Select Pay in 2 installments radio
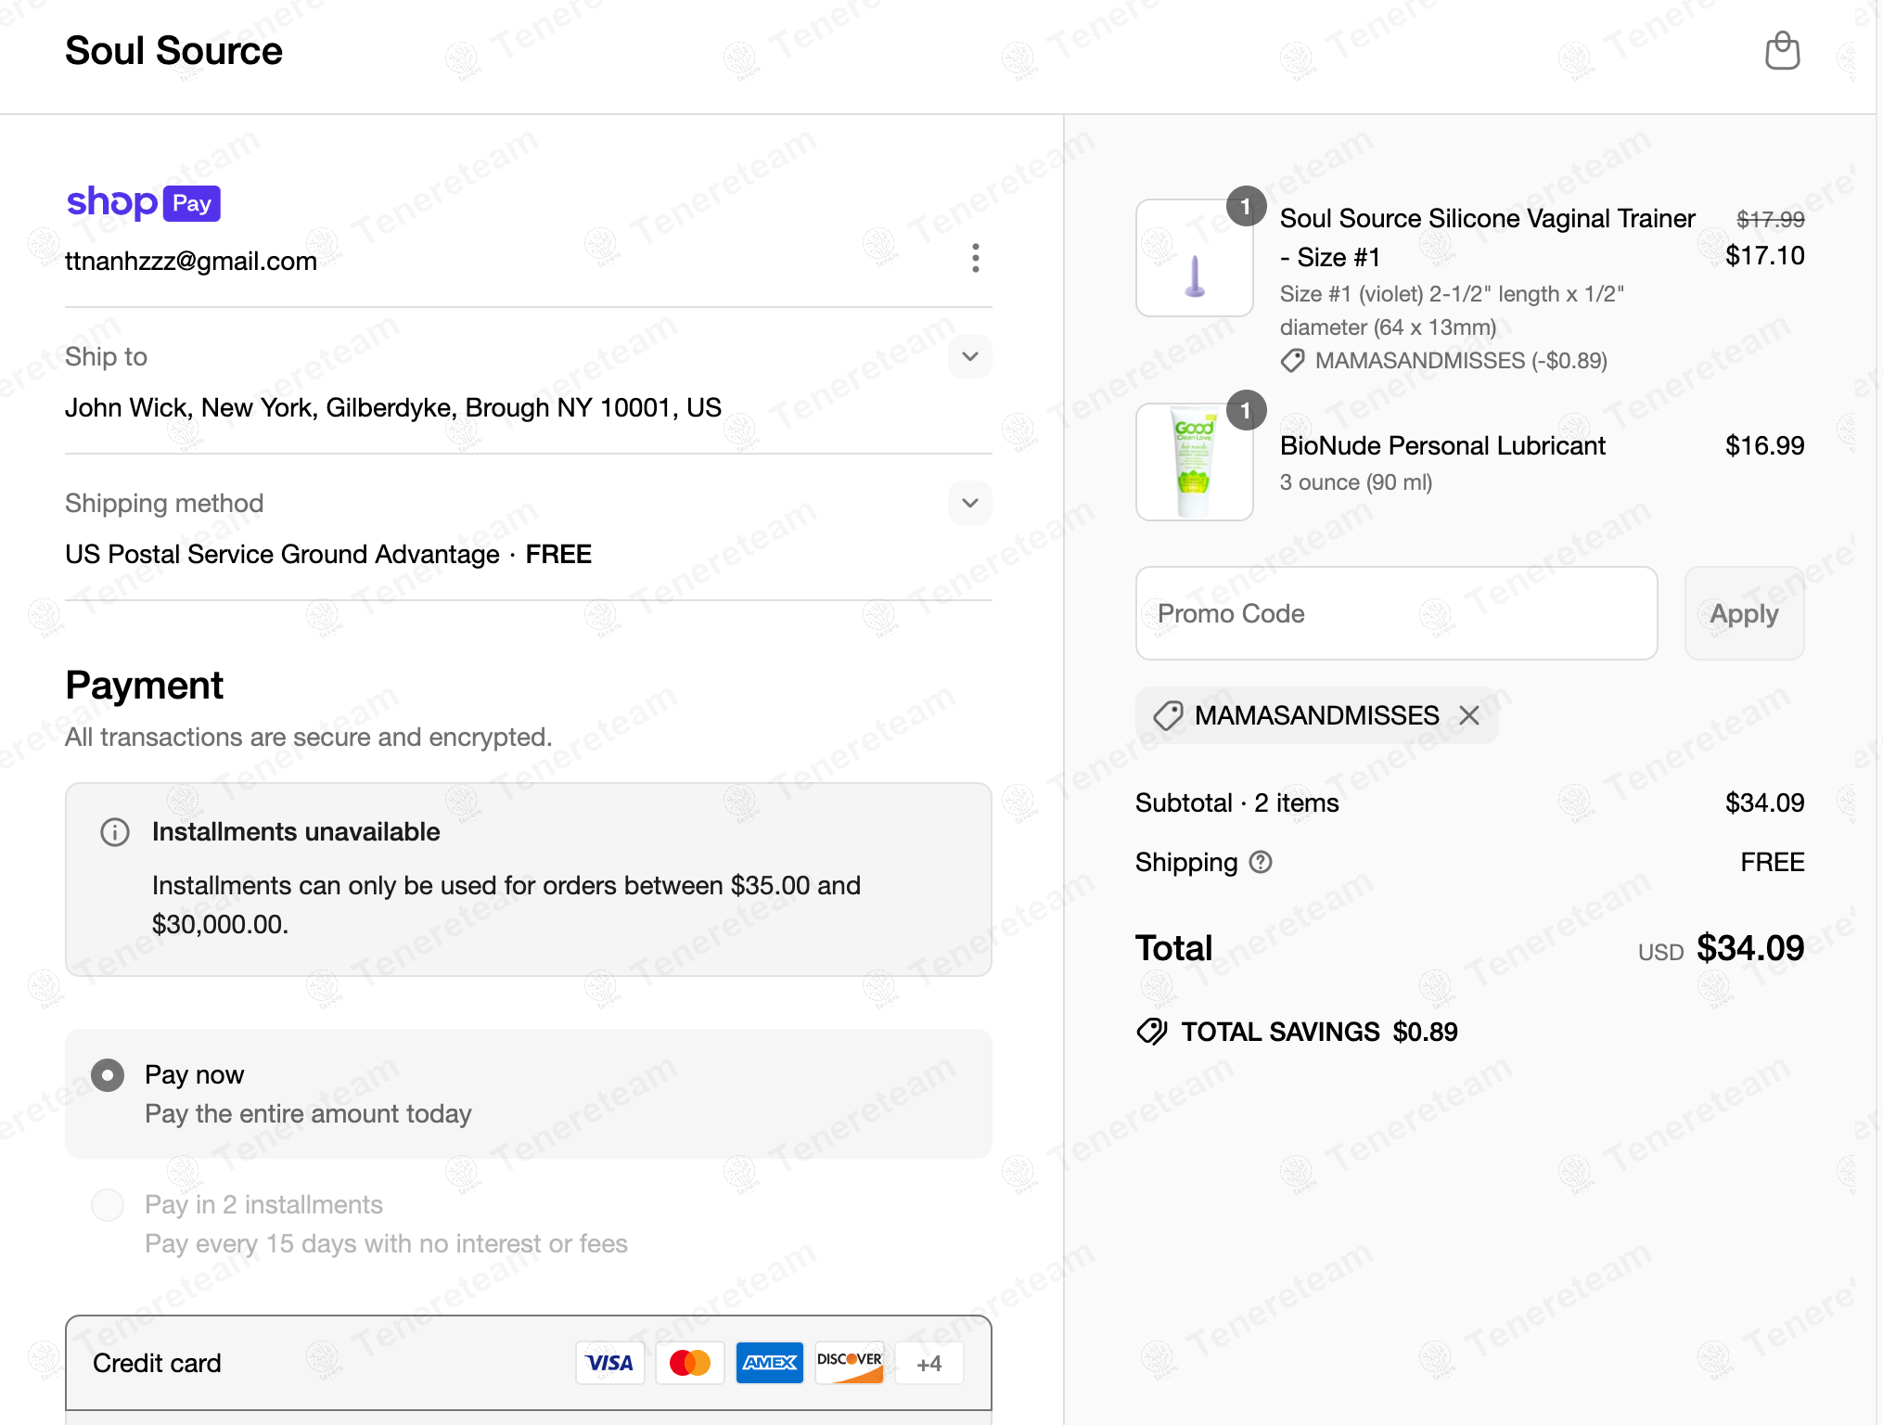 point(108,1205)
